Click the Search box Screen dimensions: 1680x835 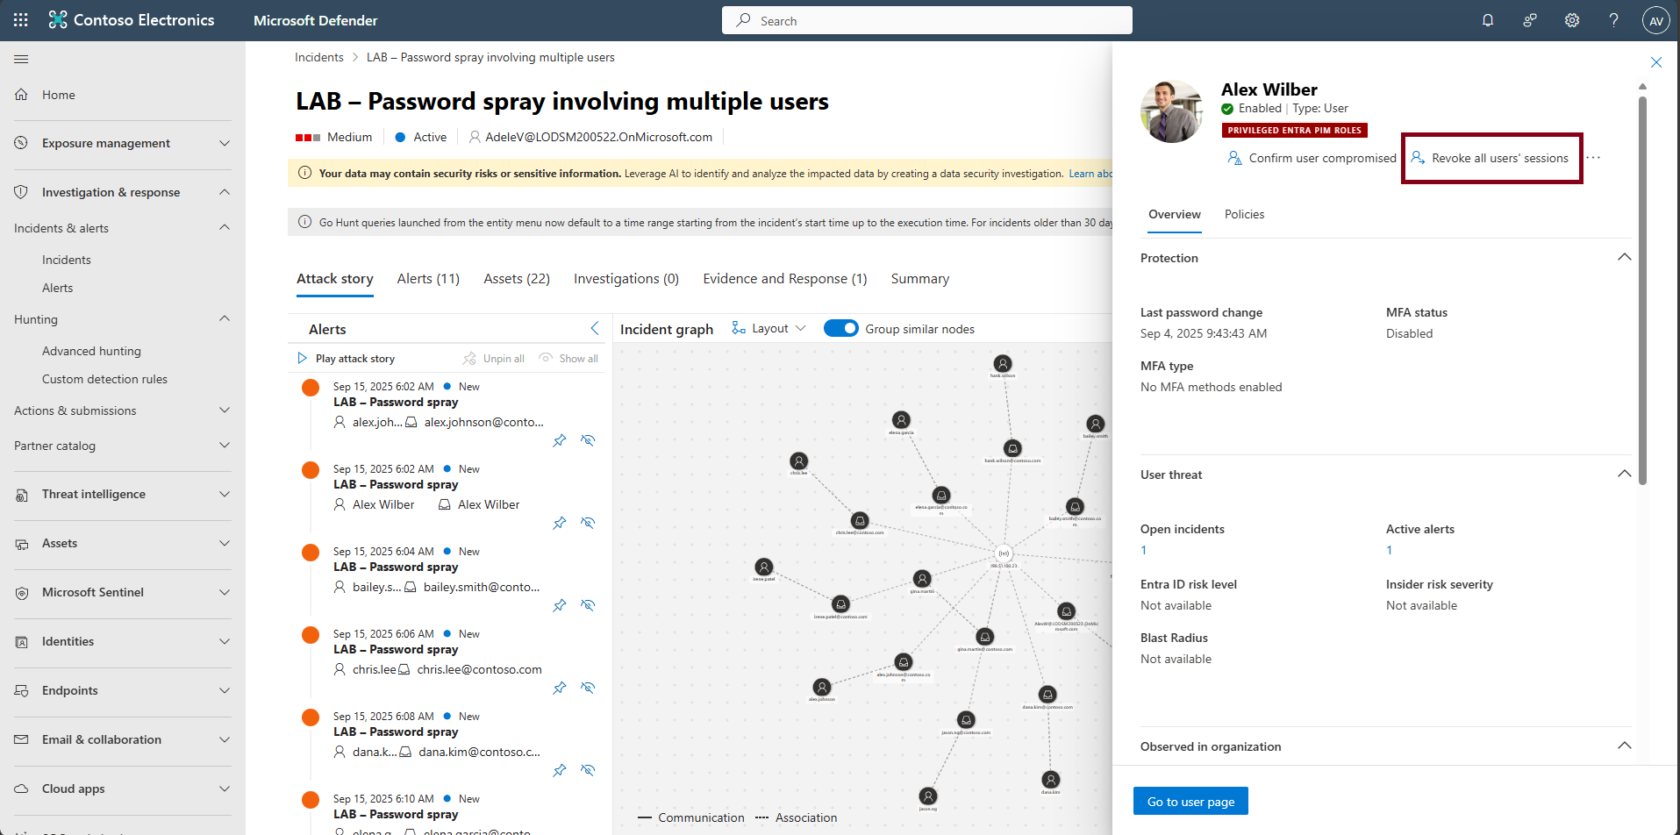coord(927,20)
